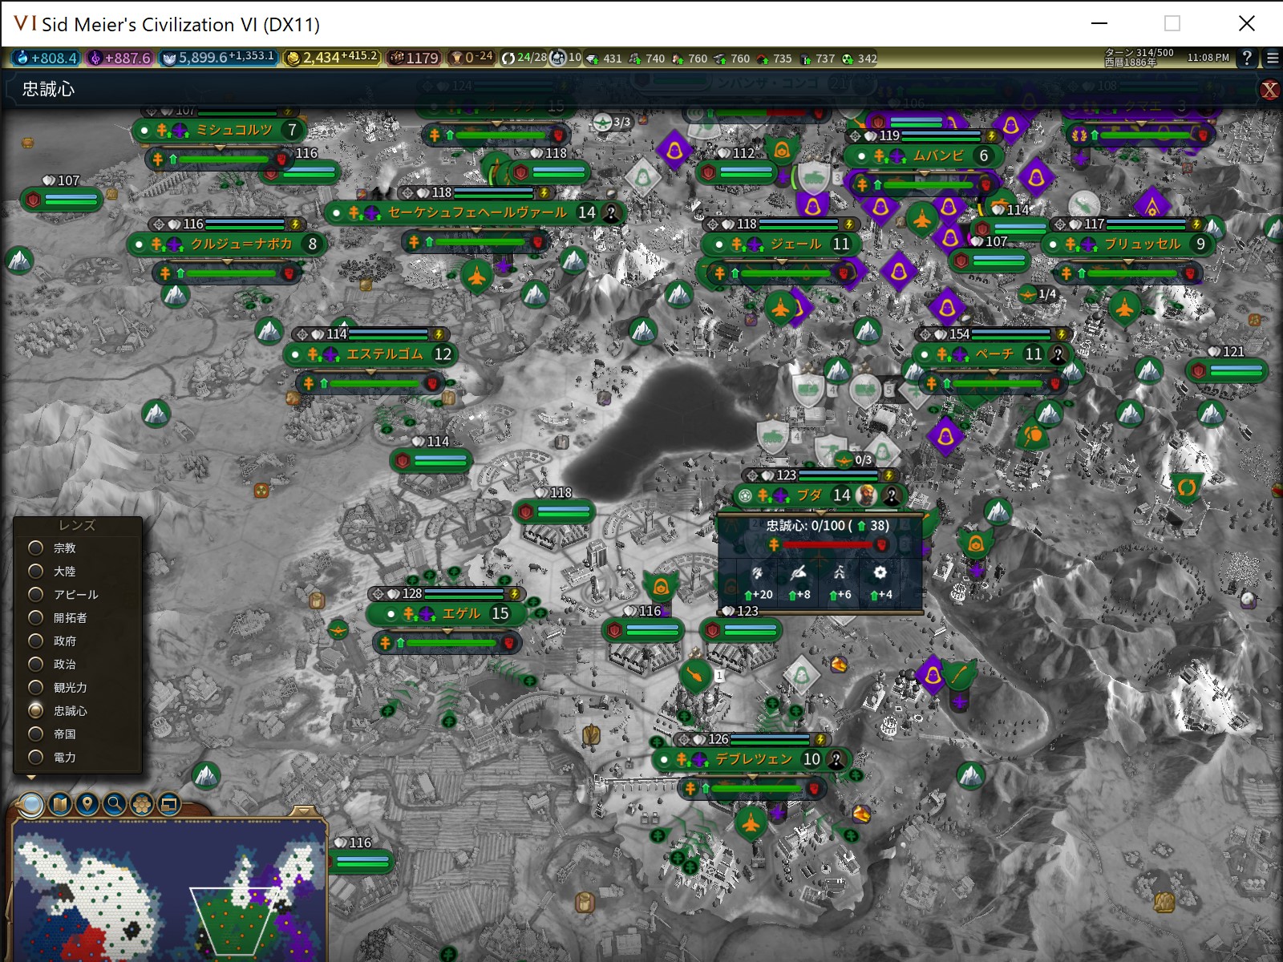Click the 忠誠心 panel title at top left

tap(47, 89)
